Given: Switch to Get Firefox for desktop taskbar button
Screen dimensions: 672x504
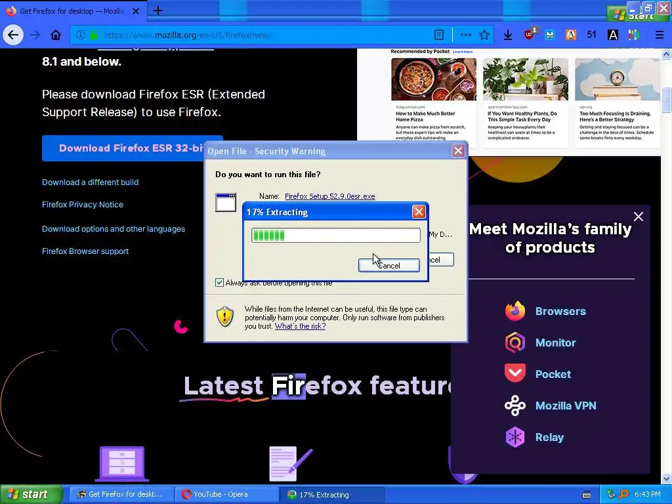Looking at the screenshot, I should coord(120,494).
